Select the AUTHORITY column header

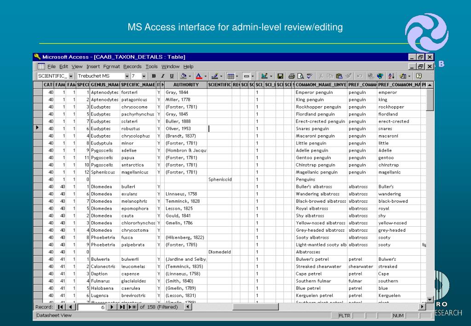186,85
